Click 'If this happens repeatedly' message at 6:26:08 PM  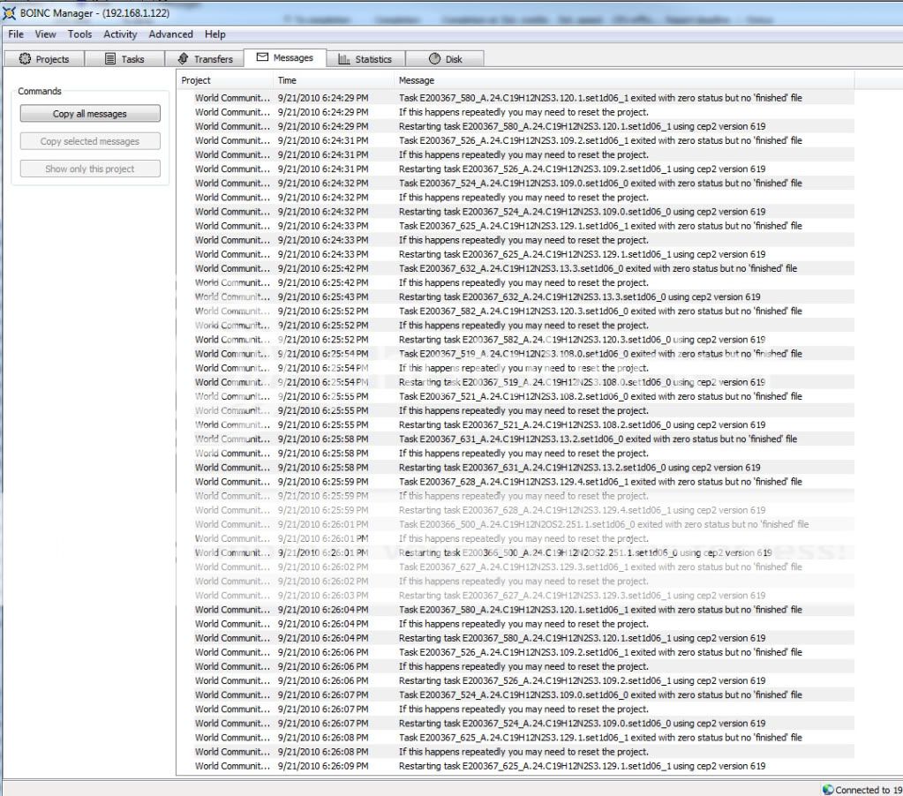click(515, 752)
